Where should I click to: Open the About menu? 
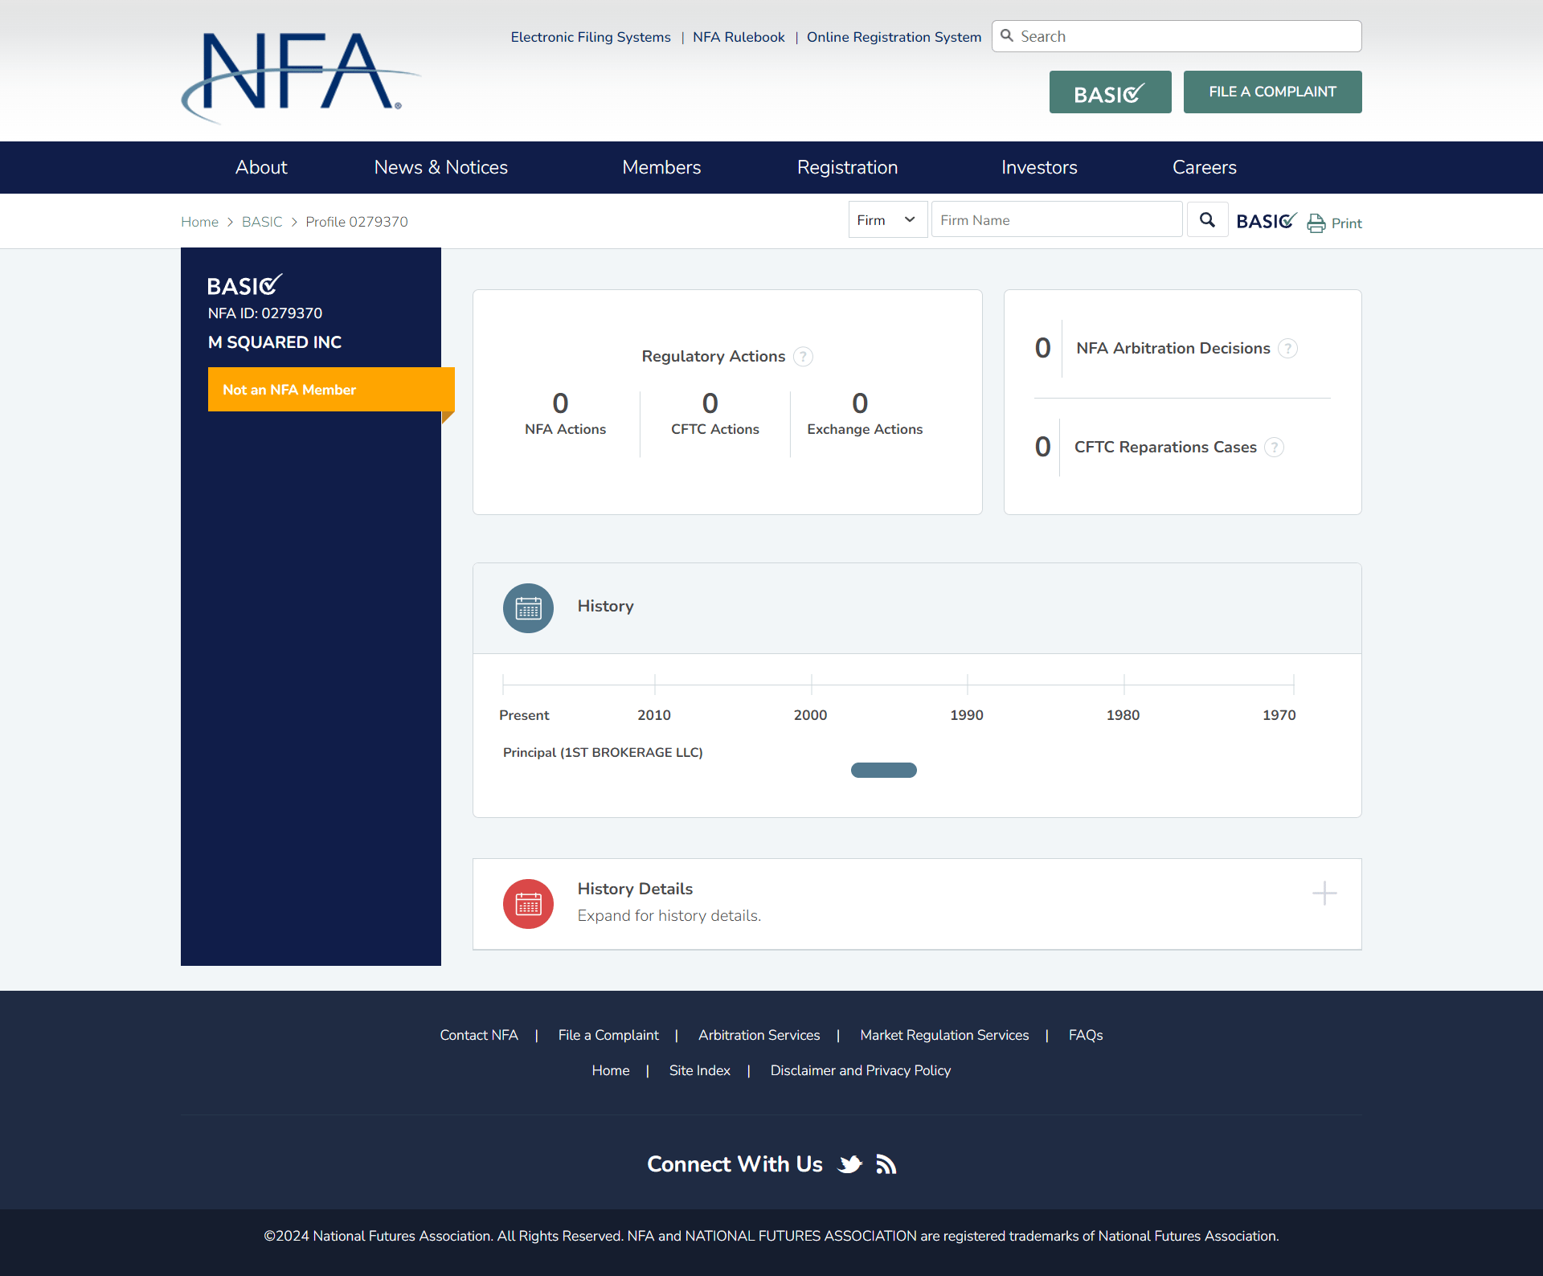(261, 167)
